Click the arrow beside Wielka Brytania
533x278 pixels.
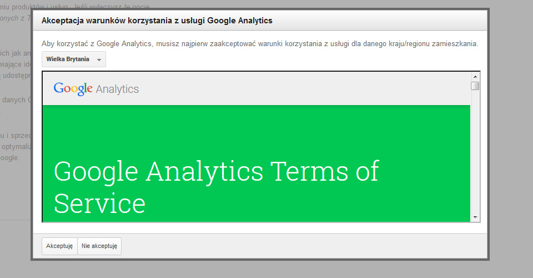(99, 60)
